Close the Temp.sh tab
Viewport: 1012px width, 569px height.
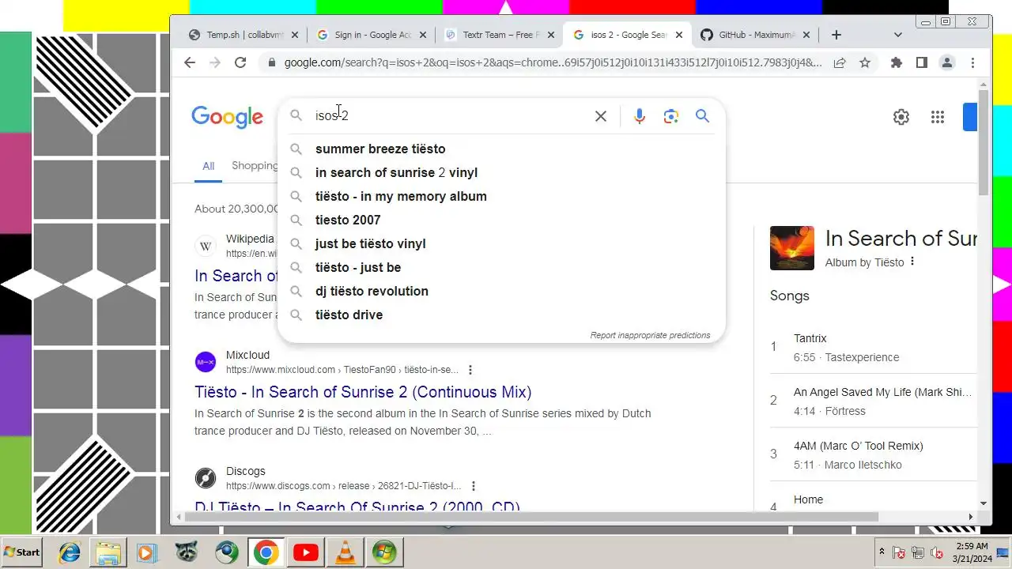click(295, 35)
